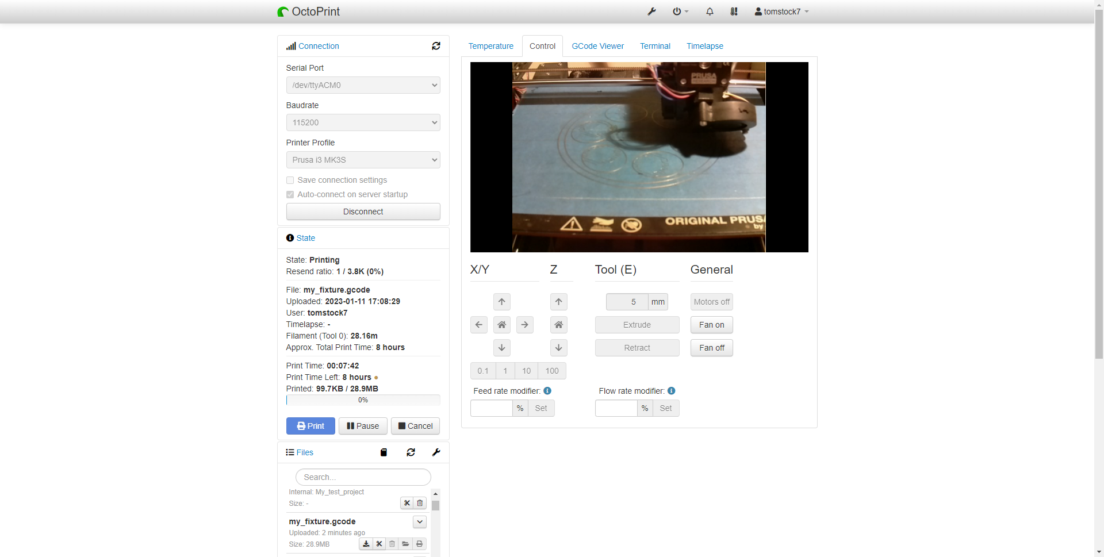Select 1 jog distance
This screenshot has height=557, width=1104.
(505, 371)
